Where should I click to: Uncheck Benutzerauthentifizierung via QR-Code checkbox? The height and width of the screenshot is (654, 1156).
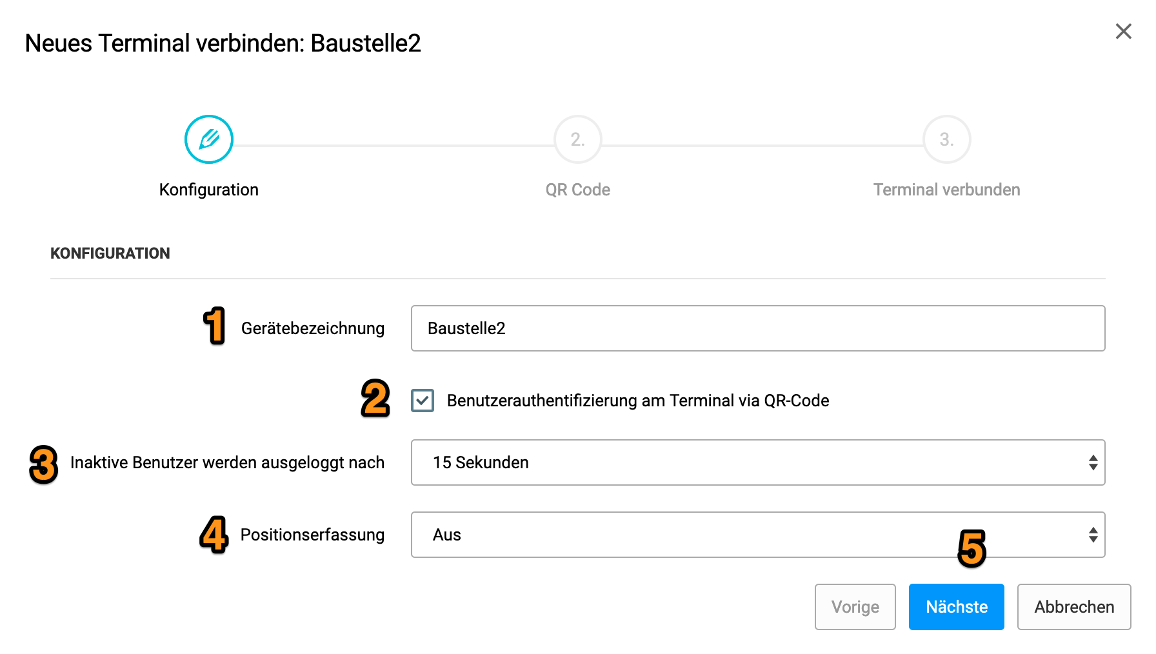pyautogui.click(x=423, y=401)
